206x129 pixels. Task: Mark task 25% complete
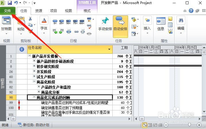tap(62, 22)
